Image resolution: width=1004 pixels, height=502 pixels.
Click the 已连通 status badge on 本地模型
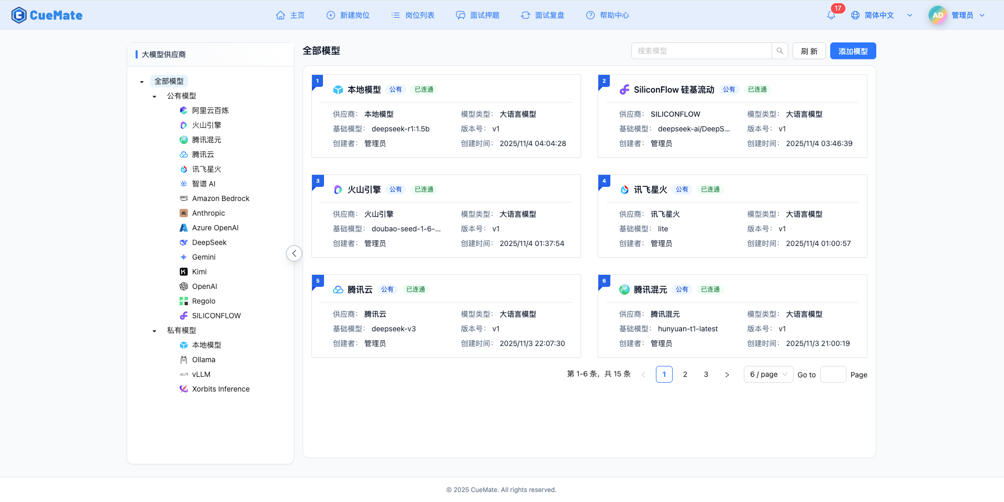[423, 89]
